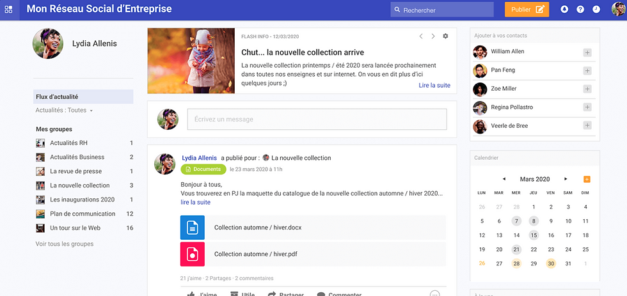Open Lydia Allenis profile photo in sidebar

coord(48,43)
